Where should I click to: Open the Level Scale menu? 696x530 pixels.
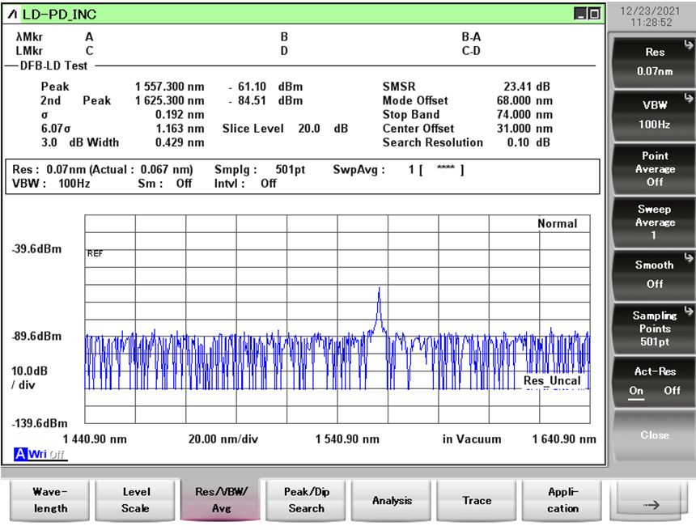click(135, 500)
